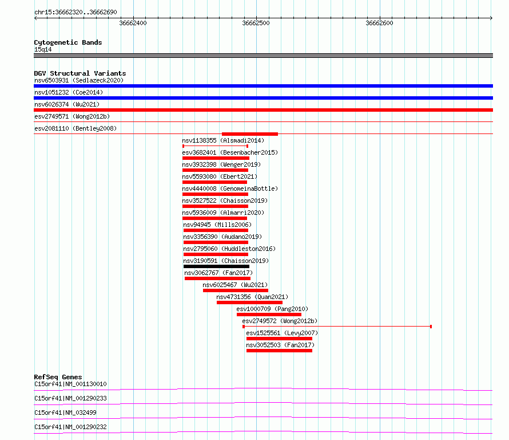The image size is (509, 440).
Task: Click the DGV Structural Variants track title
Action: click(x=80, y=73)
